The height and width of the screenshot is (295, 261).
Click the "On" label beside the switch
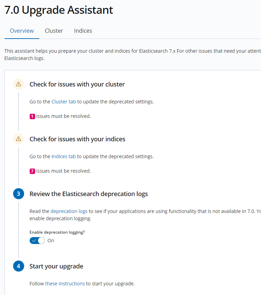pyautogui.click(x=51, y=241)
